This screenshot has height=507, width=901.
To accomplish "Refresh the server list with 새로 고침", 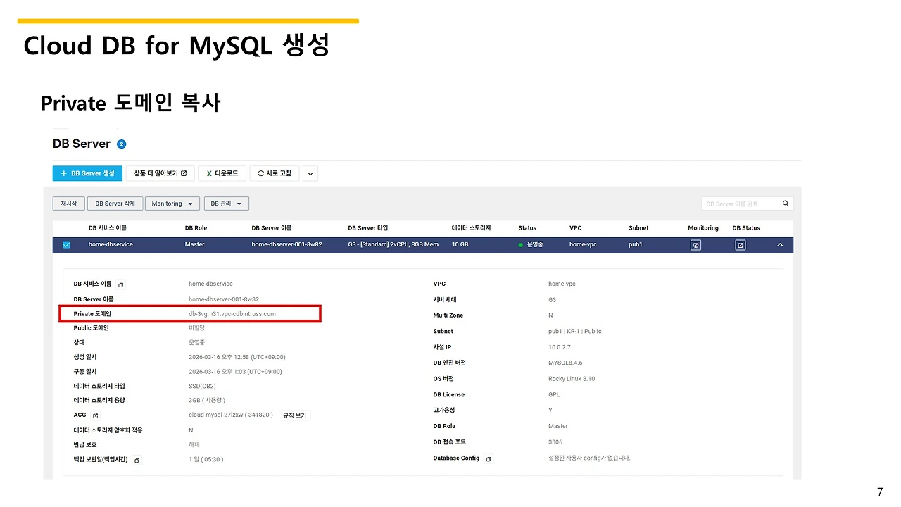I will [x=274, y=173].
